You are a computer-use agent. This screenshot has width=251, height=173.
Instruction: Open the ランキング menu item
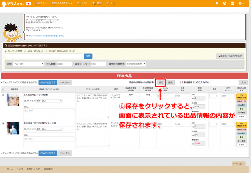pyautogui.click(x=111, y=3)
